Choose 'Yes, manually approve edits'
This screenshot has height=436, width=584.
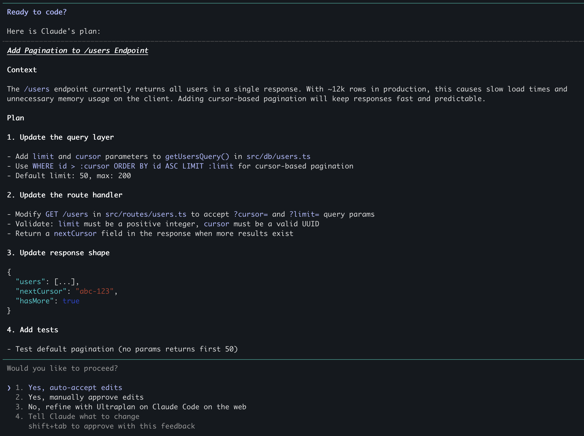coord(86,397)
